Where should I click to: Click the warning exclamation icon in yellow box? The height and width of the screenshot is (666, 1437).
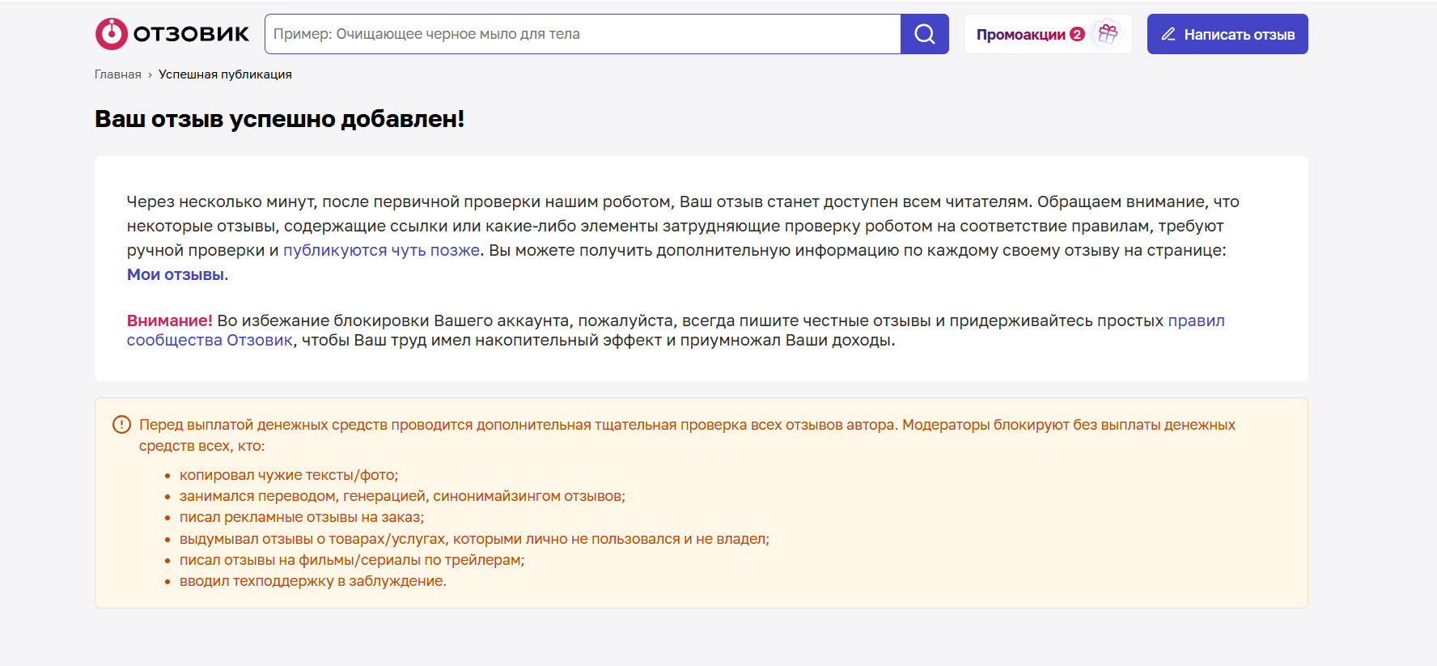click(x=121, y=425)
